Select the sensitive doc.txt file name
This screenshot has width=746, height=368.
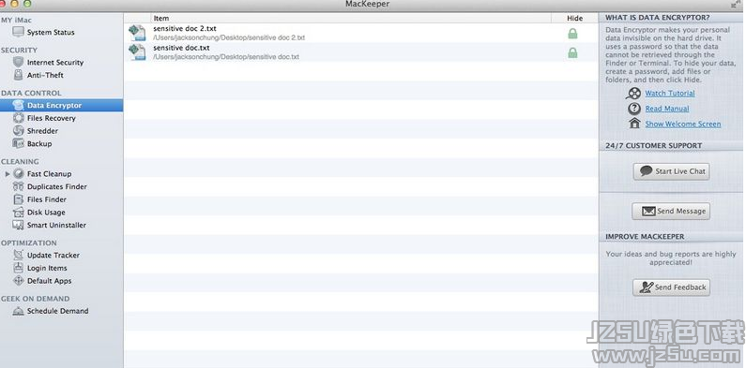point(181,48)
